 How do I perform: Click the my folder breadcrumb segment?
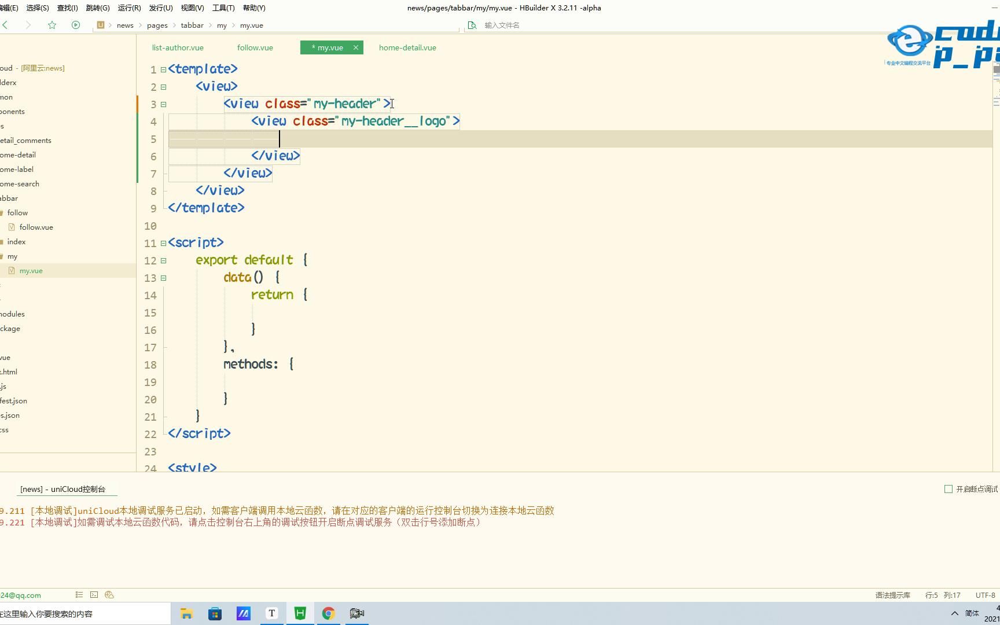[x=222, y=25]
